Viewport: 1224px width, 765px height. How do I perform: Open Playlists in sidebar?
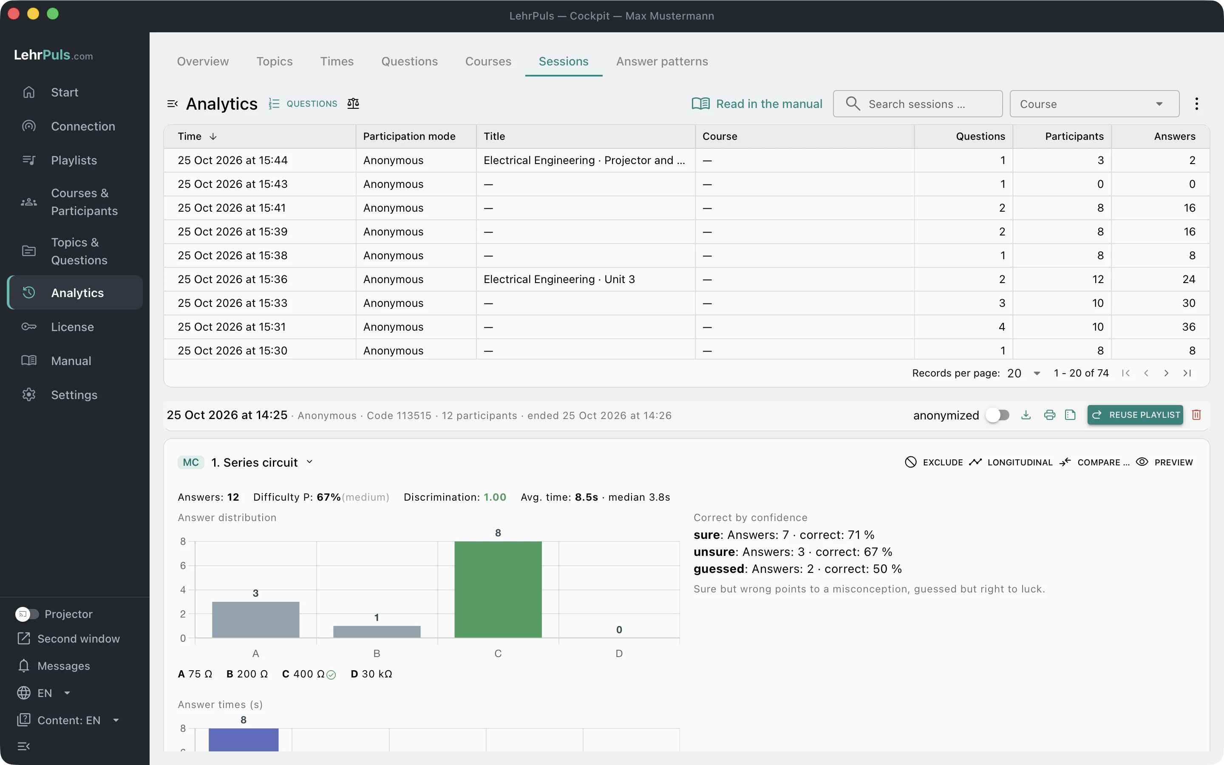(x=75, y=160)
